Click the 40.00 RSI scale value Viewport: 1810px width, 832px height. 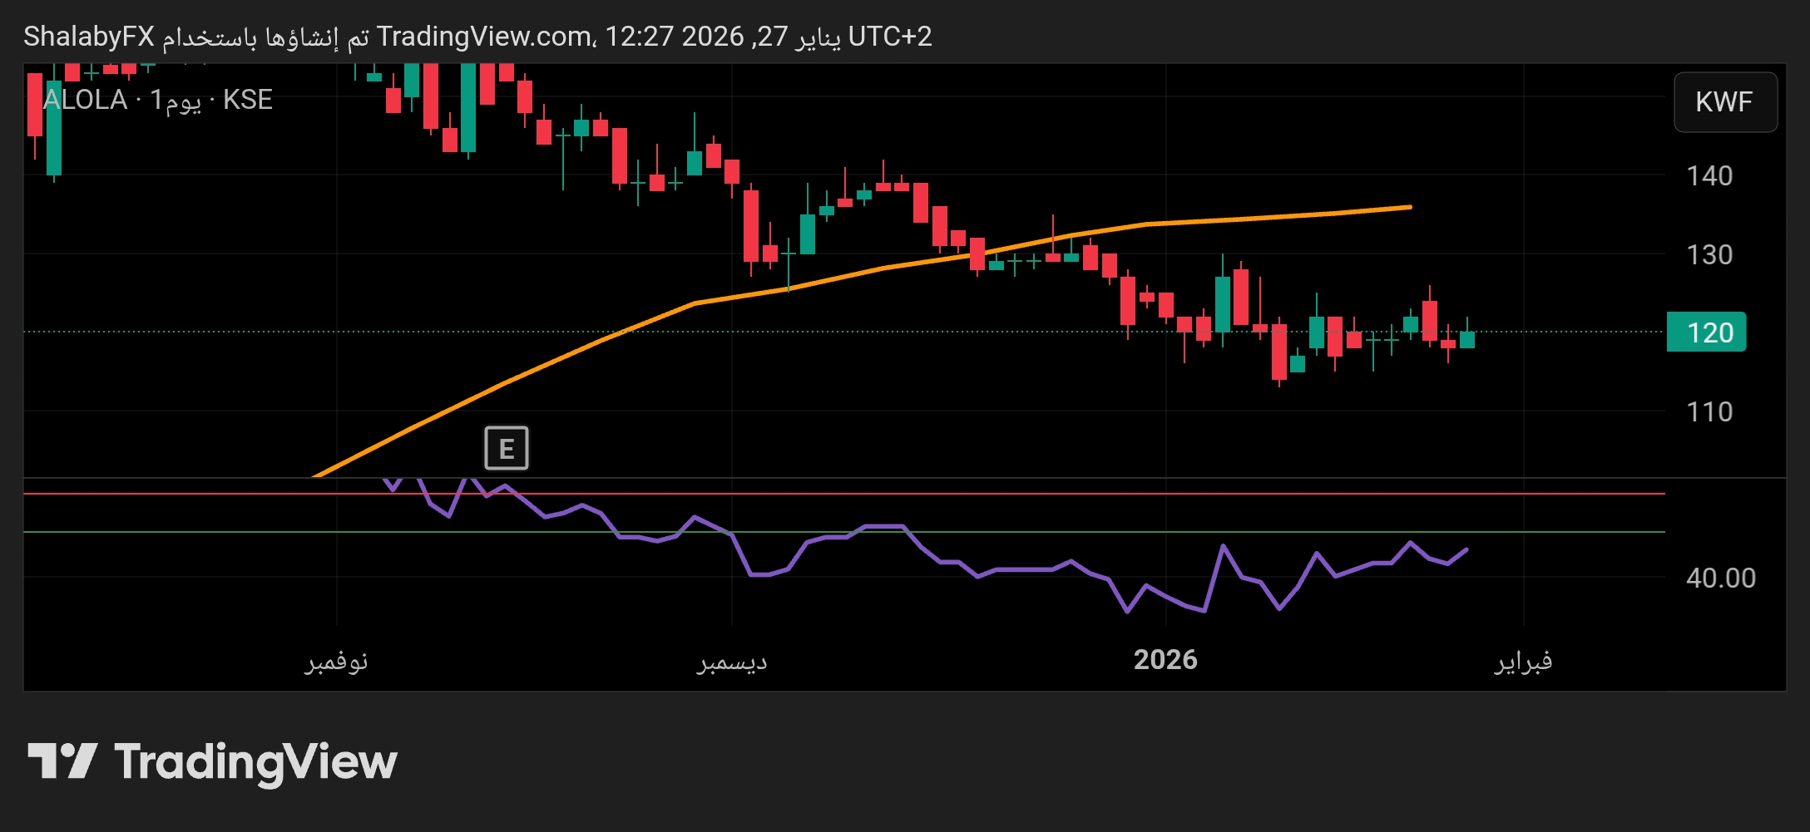tap(1720, 578)
